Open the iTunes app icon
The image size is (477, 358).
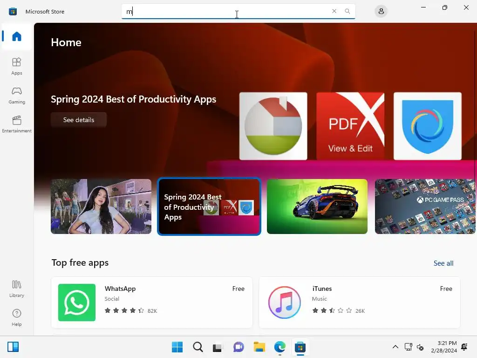click(x=285, y=303)
